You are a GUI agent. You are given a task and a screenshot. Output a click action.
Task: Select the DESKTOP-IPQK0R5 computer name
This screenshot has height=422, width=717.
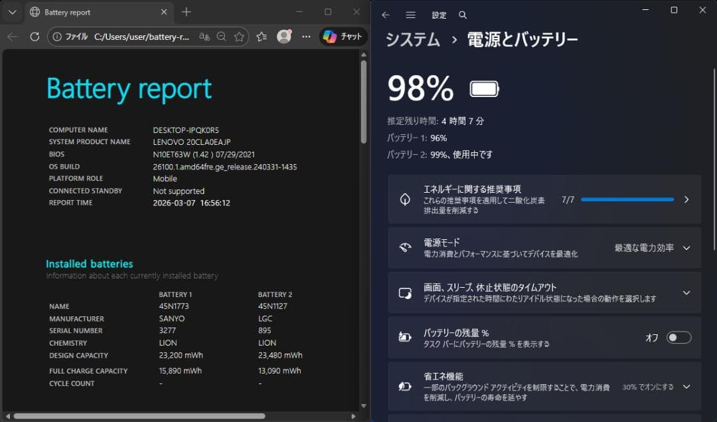[186, 130]
